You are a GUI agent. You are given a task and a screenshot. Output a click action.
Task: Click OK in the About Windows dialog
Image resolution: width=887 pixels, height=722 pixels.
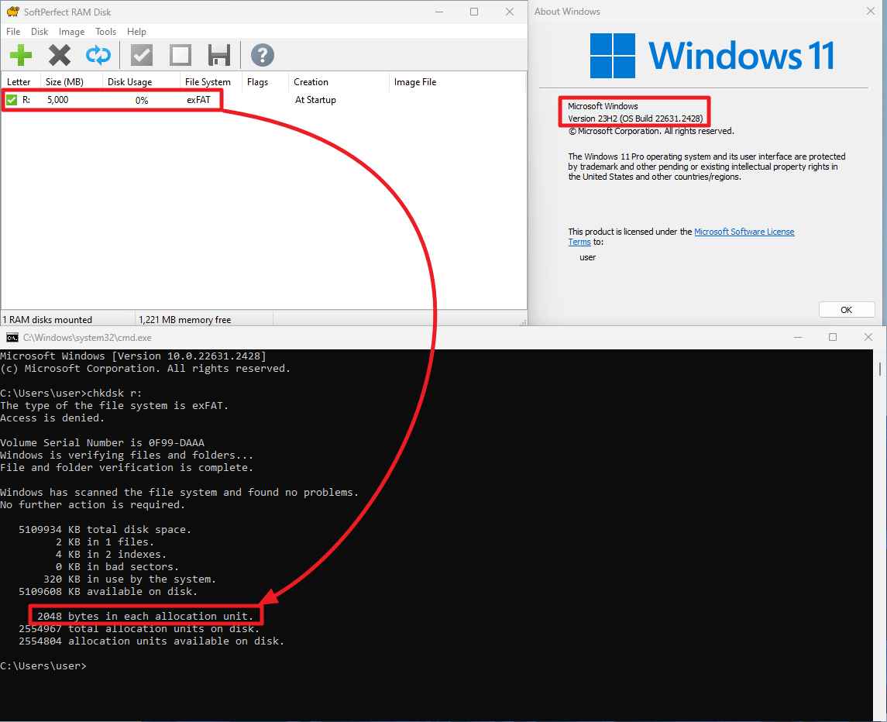pyautogui.click(x=846, y=310)
